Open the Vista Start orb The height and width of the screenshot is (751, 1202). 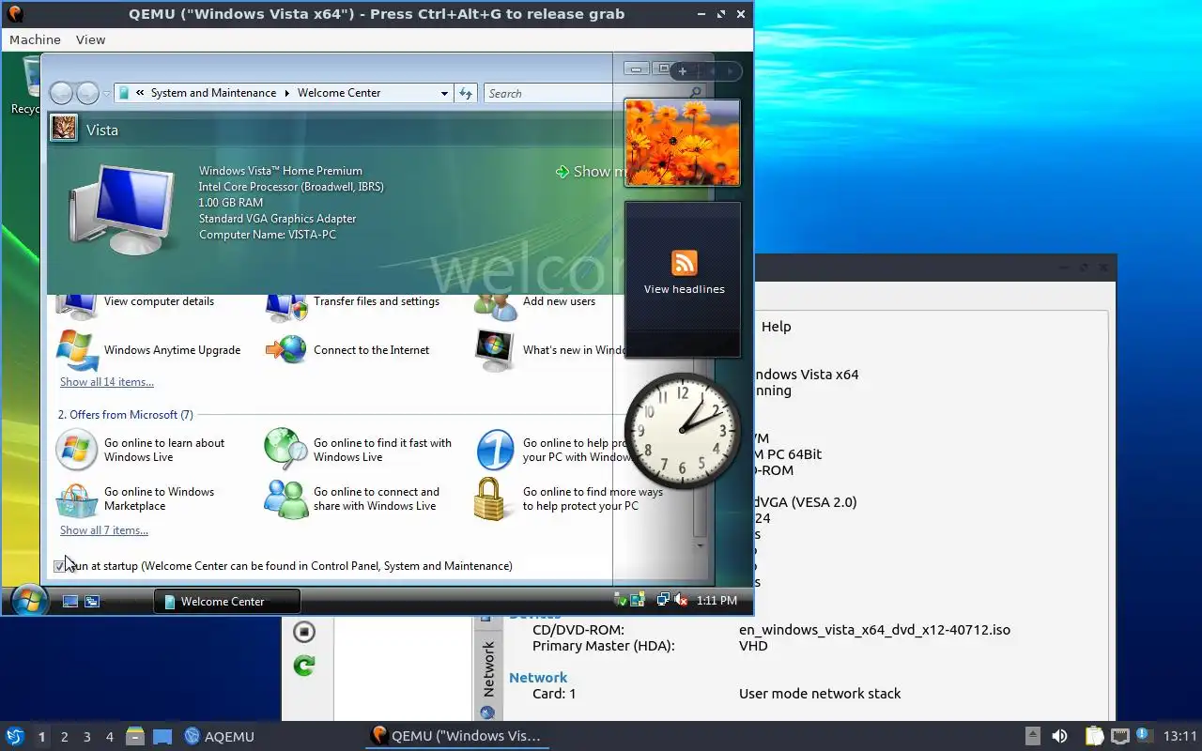(28, 600)
